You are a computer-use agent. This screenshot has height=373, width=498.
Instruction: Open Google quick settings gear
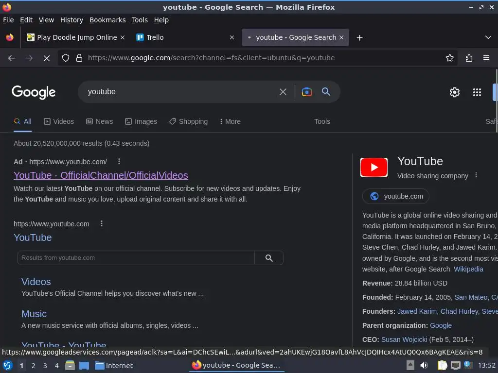[x=455, y=92]
